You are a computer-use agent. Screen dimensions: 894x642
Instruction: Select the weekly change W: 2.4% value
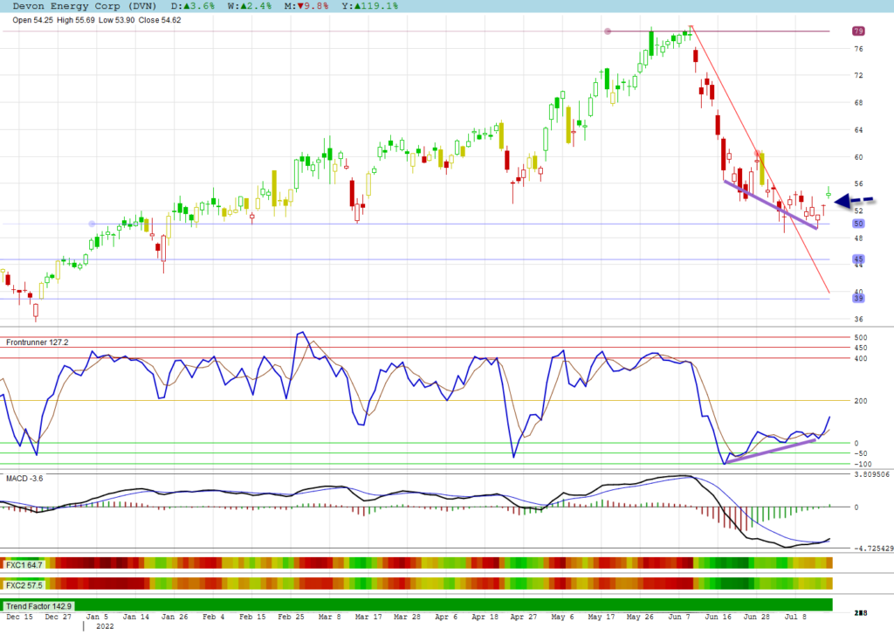pyautogui.click(x=249, y=6)
